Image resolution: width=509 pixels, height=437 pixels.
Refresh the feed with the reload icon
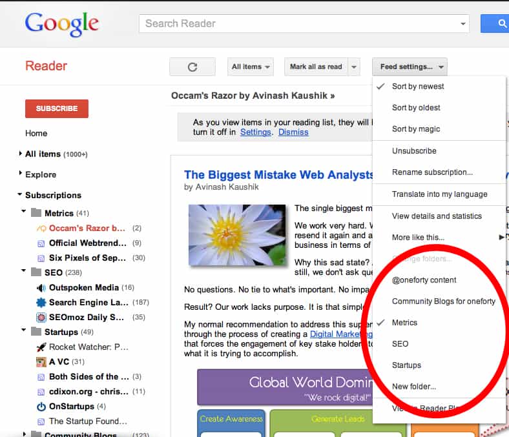192,67
